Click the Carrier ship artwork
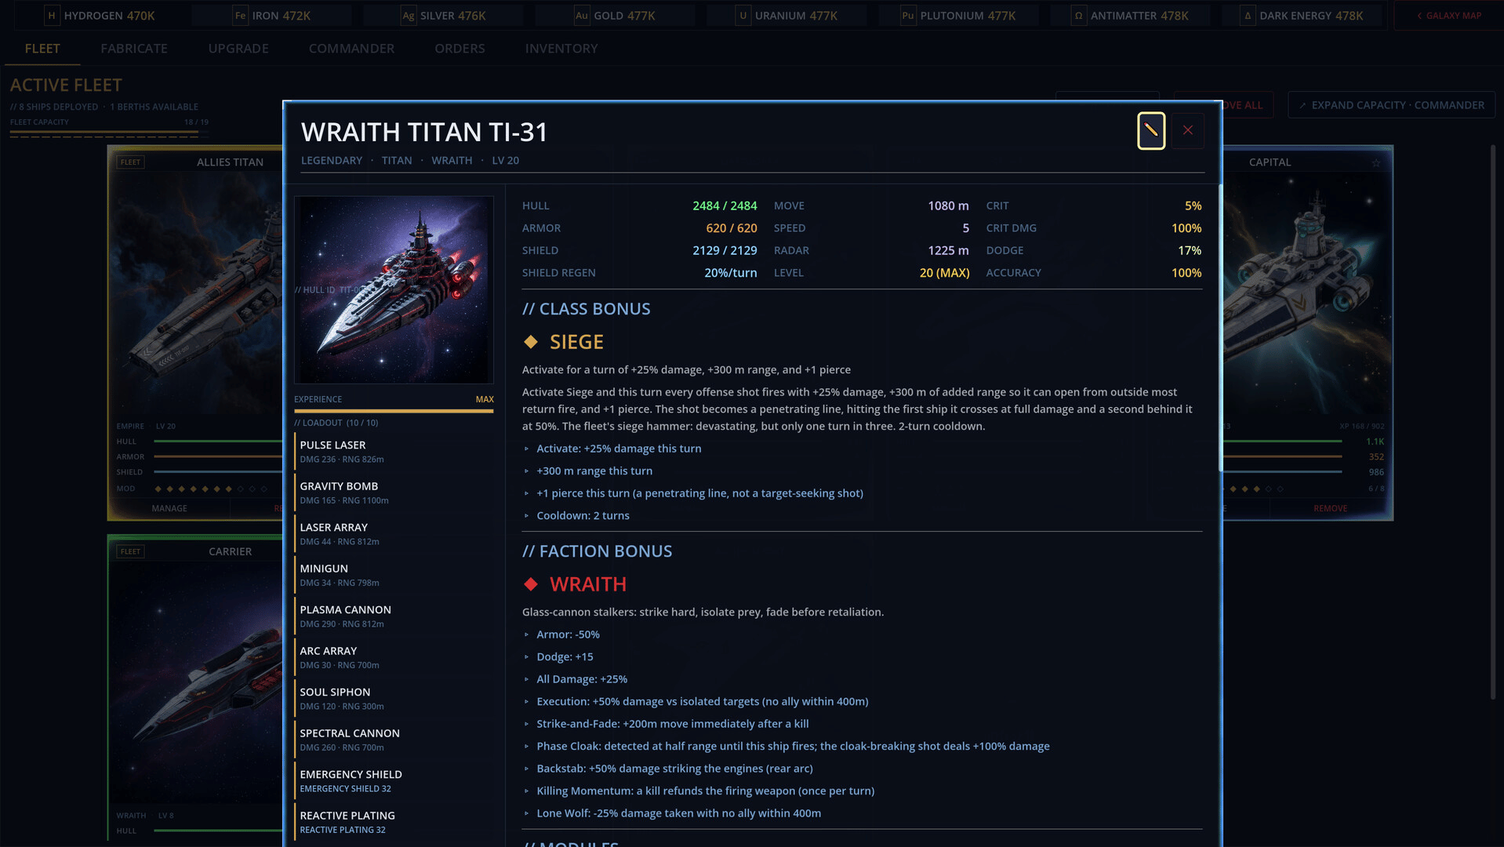Image resolution: width=1504 pixels, height=847 pixels. (196, 682)
